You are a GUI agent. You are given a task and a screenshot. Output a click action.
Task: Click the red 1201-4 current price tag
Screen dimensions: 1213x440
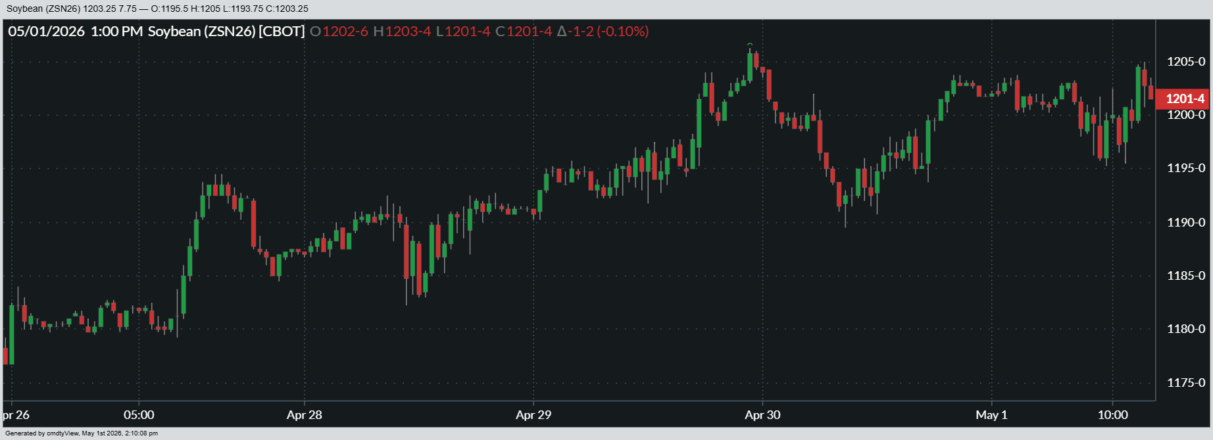[1183, 99]
